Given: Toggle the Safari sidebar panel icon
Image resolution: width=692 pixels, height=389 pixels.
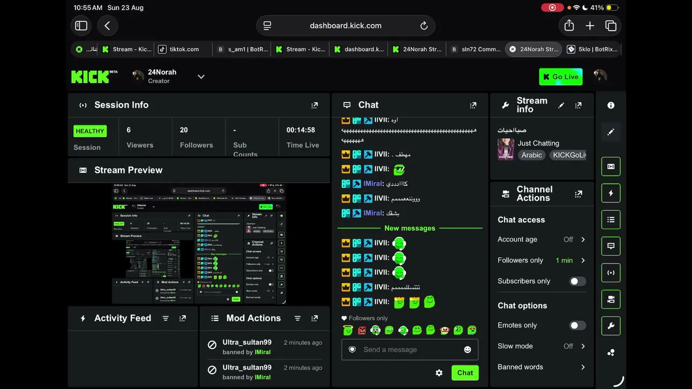Looking at the screenshot, I should 81,25.
